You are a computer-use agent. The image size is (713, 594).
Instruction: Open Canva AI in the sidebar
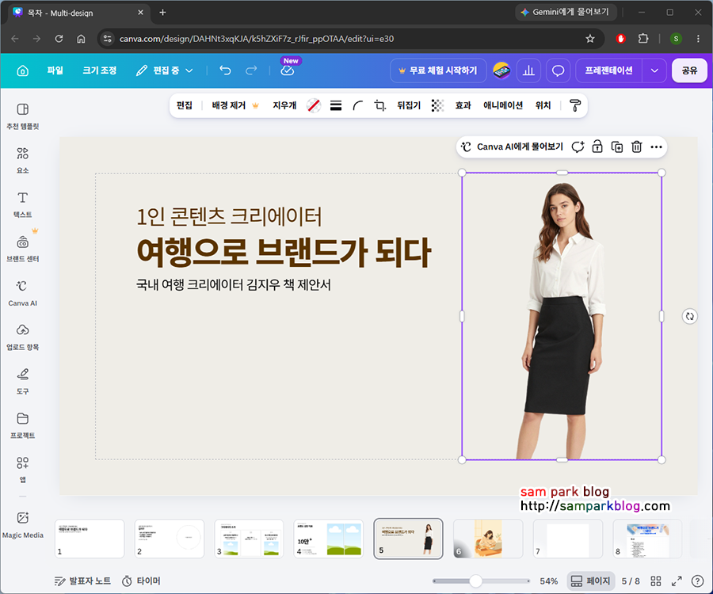tap(23, 293)
